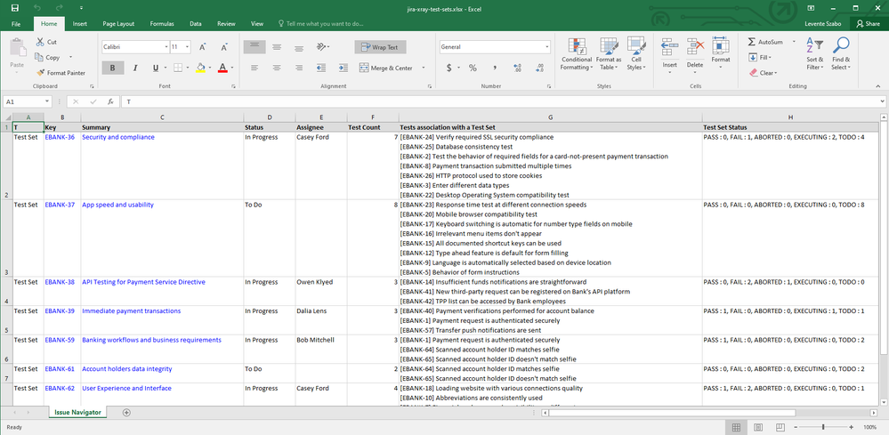Screen dimensions: 889x435
Task: Top align the cell contents
Action: point(255,47)
